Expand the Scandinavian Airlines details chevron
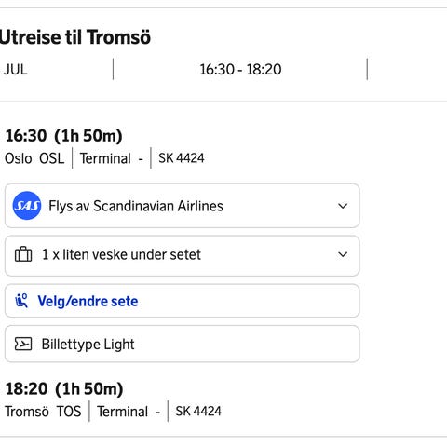 [x=343, y=206]
